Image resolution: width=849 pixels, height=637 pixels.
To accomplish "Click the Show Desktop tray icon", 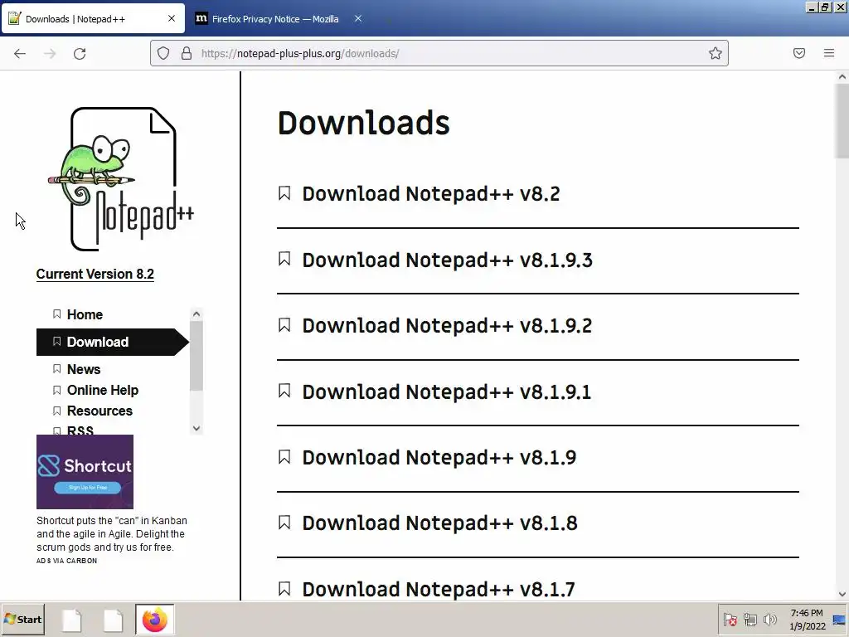I will [x=840, y=620].
